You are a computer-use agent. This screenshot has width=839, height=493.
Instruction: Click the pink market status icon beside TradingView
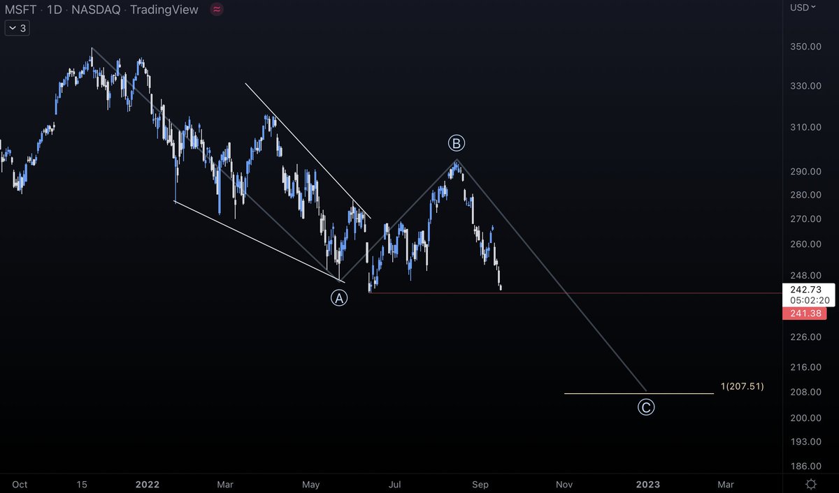pos(215,10)
